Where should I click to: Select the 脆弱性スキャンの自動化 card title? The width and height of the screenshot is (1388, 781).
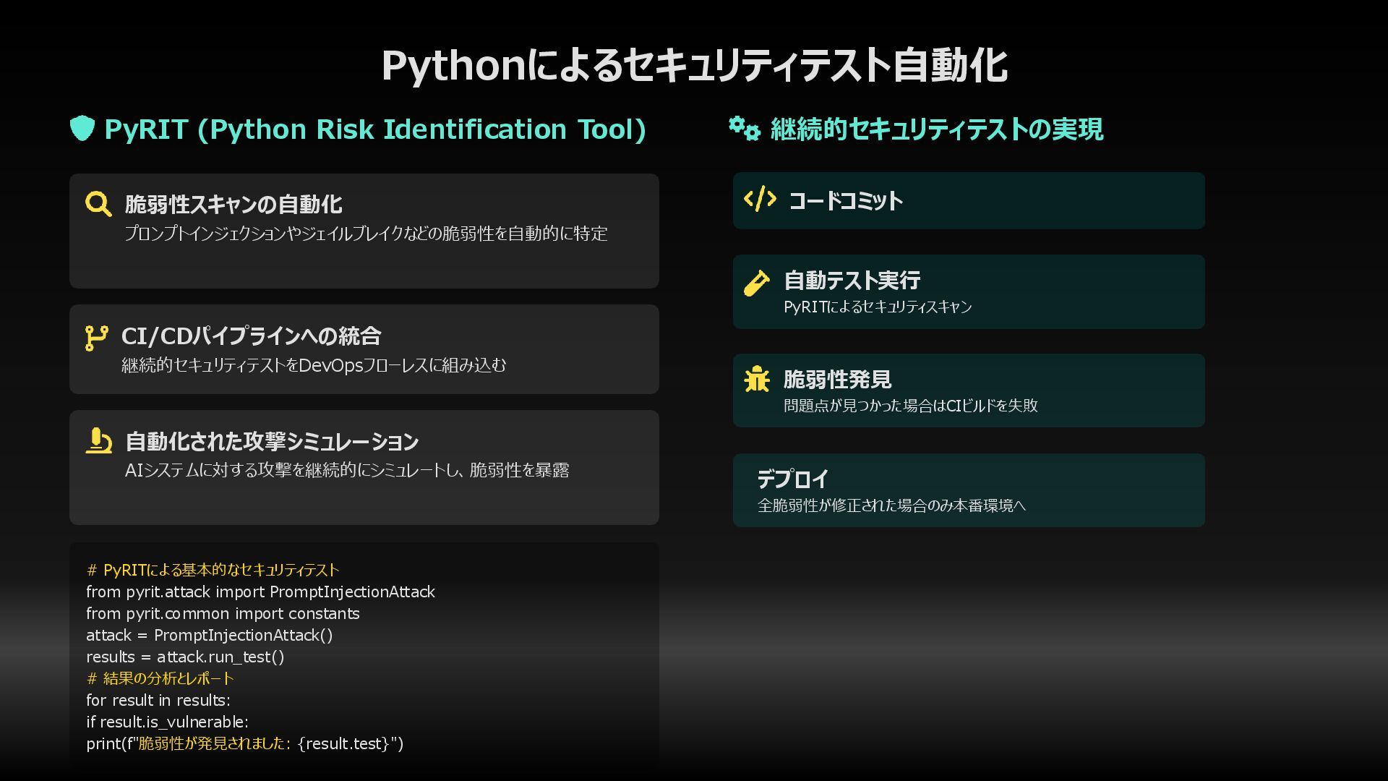pyautogui.click(x=233, y=205)
